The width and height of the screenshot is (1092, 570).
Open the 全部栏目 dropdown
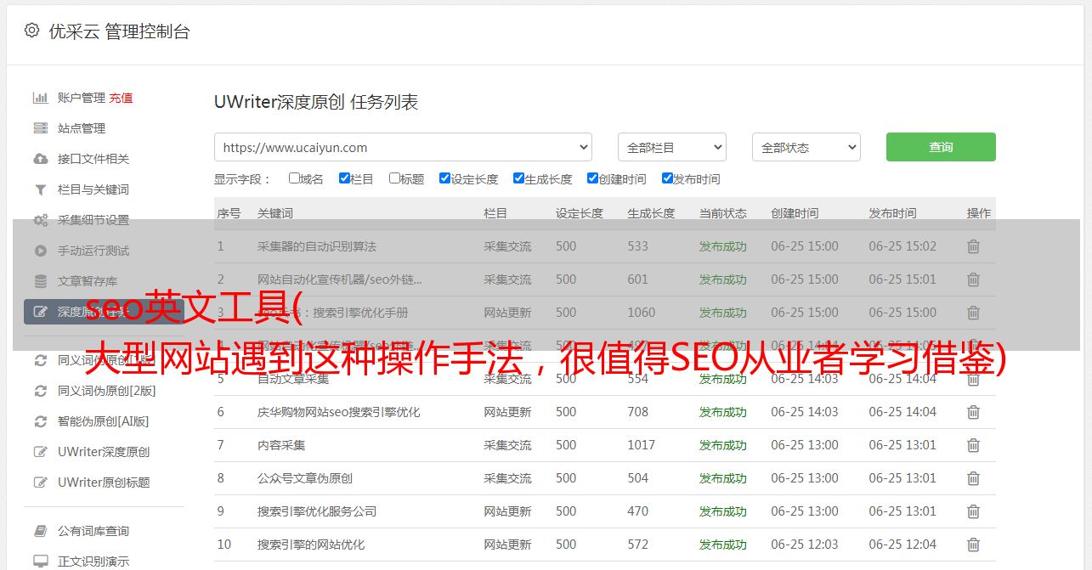pos(672,147)
